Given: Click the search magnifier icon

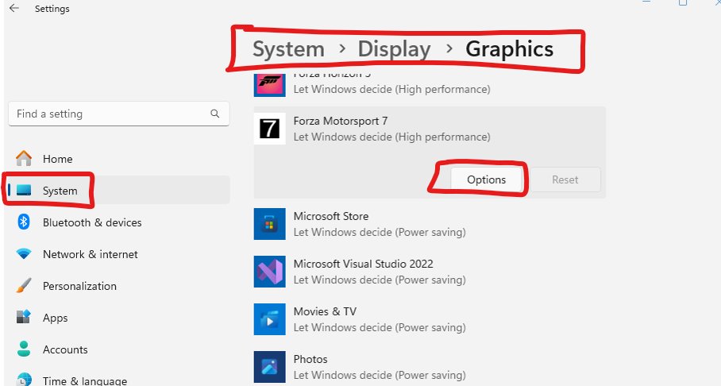Looking at the screenshot, I should 214,114.
